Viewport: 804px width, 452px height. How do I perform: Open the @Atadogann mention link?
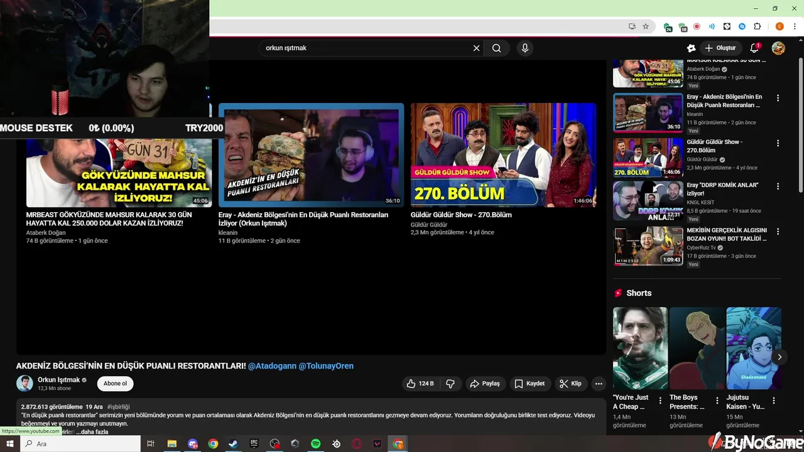click(x=272, y=366)
